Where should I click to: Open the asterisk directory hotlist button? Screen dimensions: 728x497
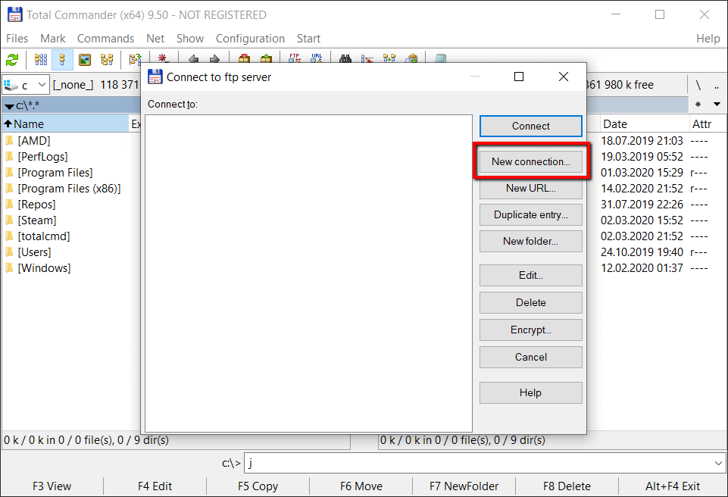pyautogui.click(x=698, y=105)
